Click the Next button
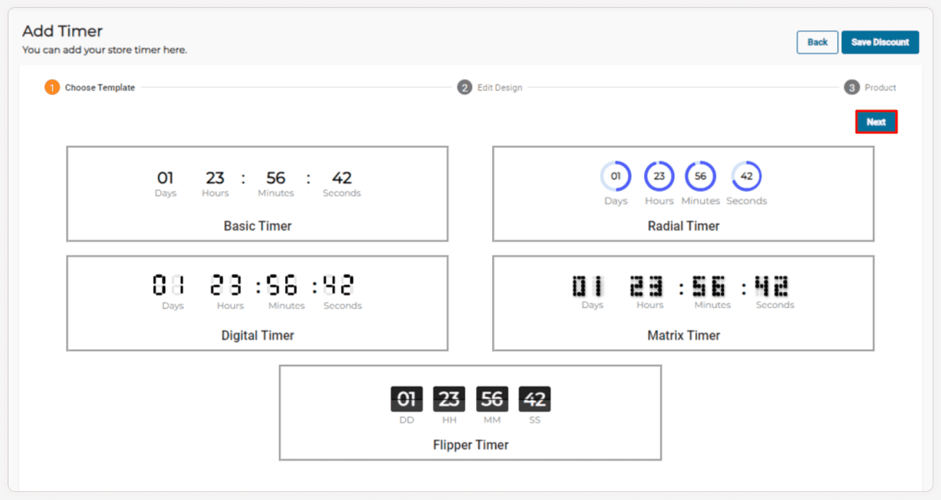The width and height of the screenshot is (941, 500). (x=876, y=122)
